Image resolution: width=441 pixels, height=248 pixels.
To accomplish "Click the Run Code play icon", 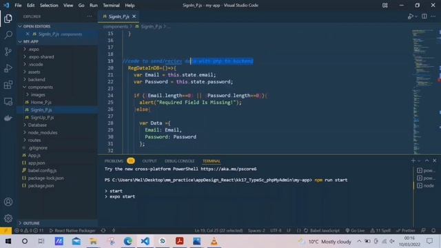I will click(x=411, y=17).
